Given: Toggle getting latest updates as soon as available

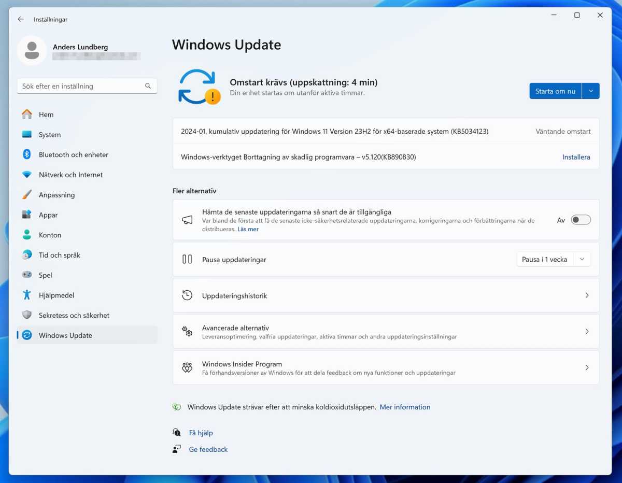Looking at the screenshot, I should point(581,220).
